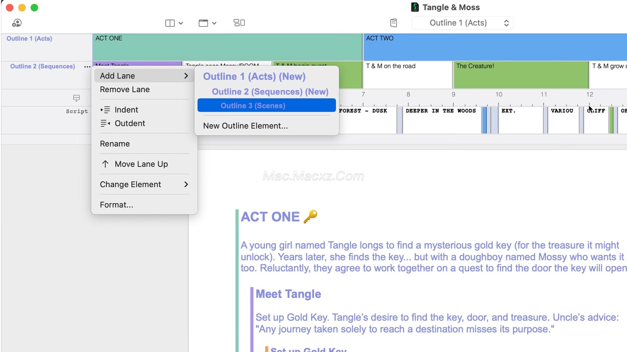Click New Outline Element... option
This screenshot has width=627, height=352.
[x=245, y=126]
